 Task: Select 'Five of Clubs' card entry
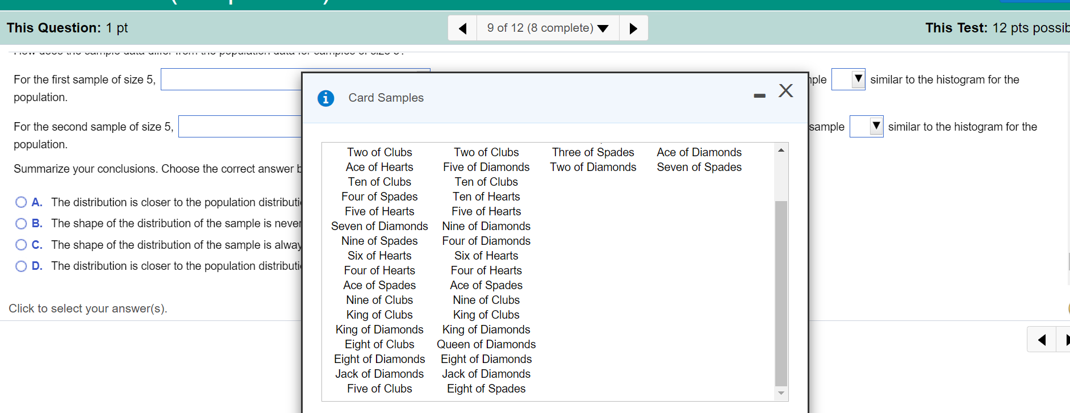click(x=379, y=389)
